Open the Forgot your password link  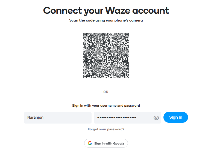click(106, 129)
